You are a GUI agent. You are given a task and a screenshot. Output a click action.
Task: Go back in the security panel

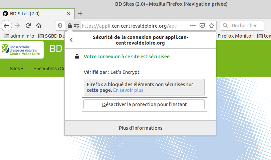pyautogui.click(x=71, y=40)
